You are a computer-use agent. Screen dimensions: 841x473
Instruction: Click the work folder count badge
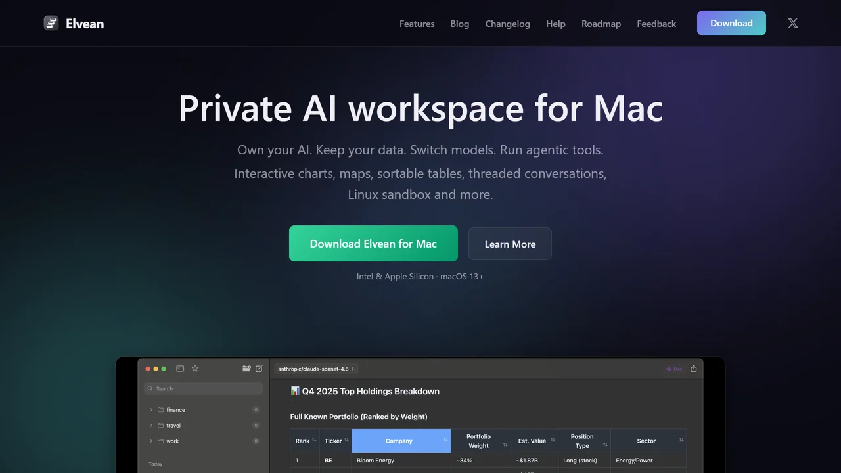pos(256,441)
